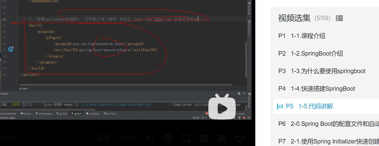Hide the Run panel with the dash icon
Screen dimensions: 379x146
(244, 94)
